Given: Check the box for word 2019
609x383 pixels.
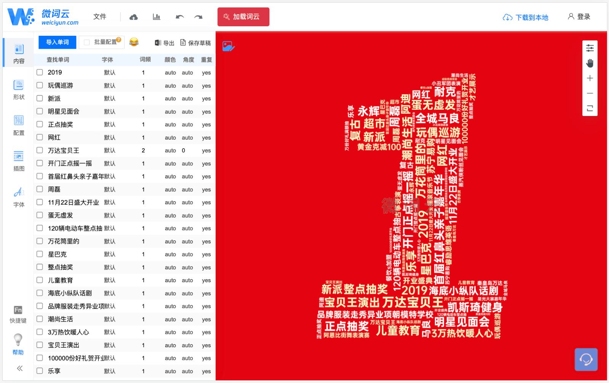Looking at the screenshot, I should click(40, 72).
